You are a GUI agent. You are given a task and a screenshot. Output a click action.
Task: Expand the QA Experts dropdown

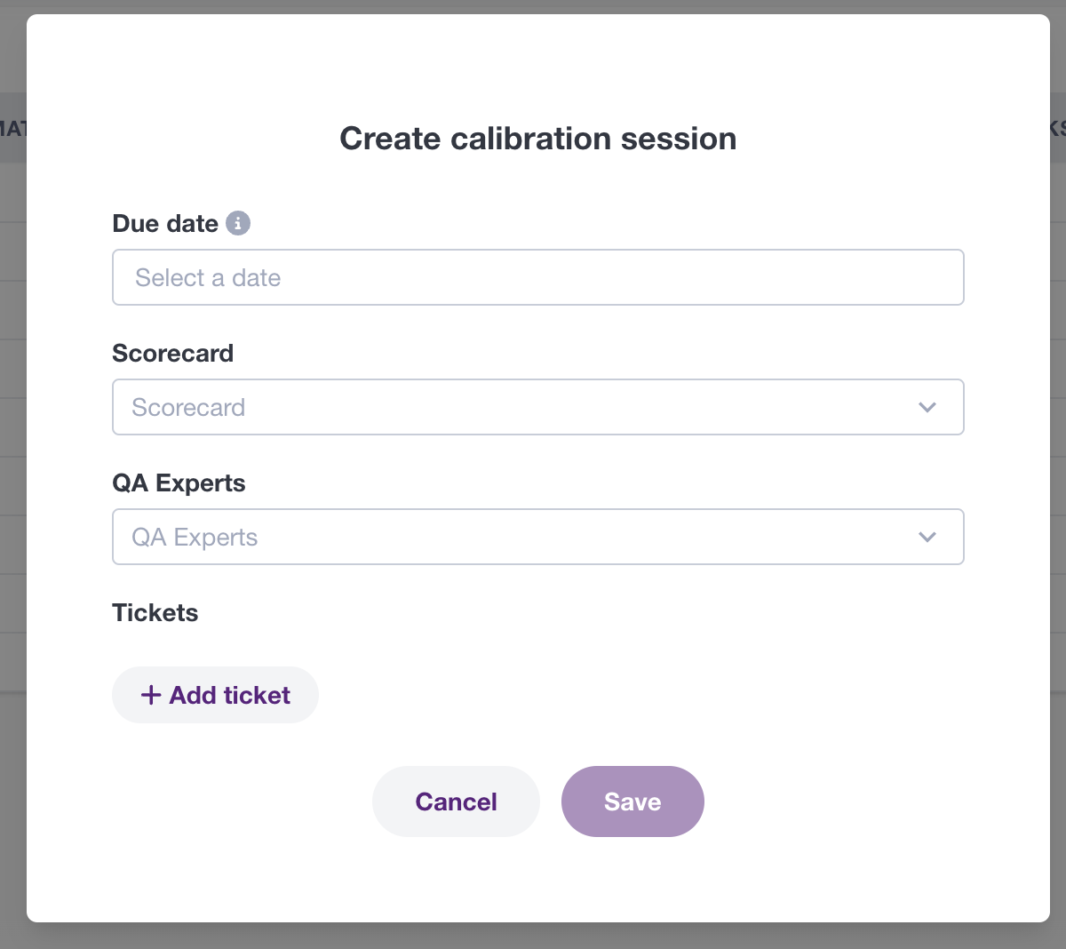pos(538,537)
